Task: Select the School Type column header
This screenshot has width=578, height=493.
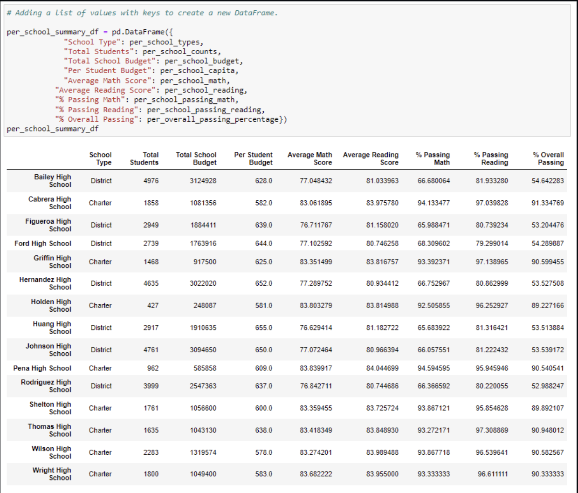Action: coord(101,158)
